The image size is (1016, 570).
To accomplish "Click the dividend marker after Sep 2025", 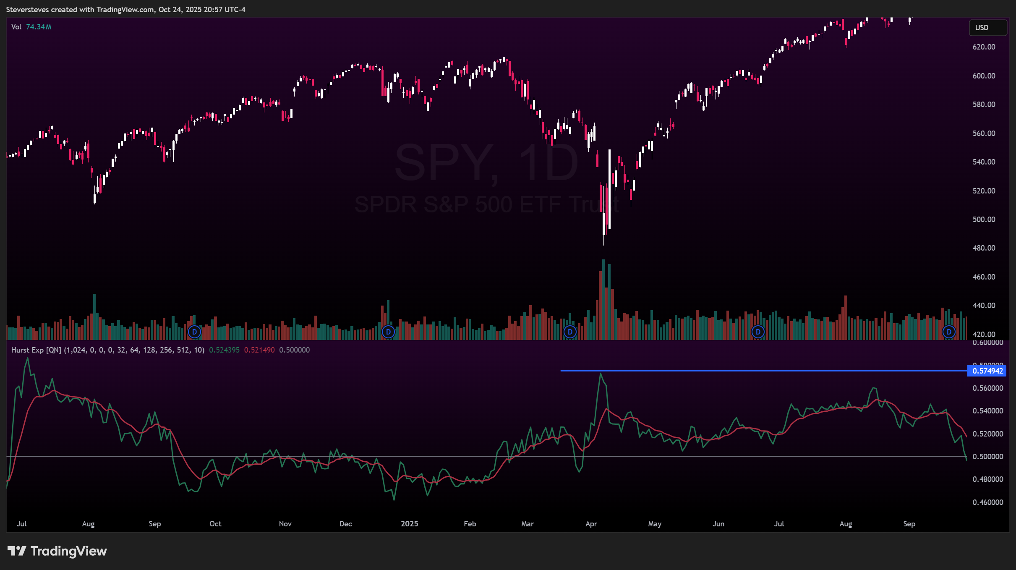I will (949, 332).
